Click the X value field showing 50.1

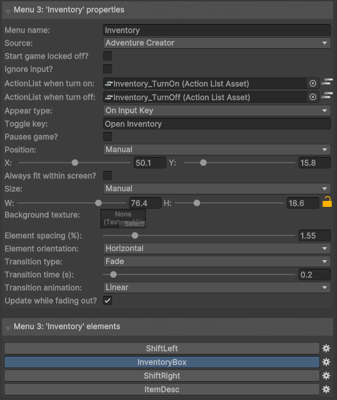(150, 163)
